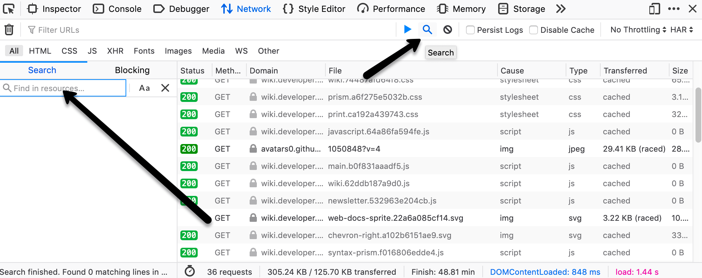Open the HAR dropdown menu
The height and width of the screenshot is (278, 702).
(682, 30)
